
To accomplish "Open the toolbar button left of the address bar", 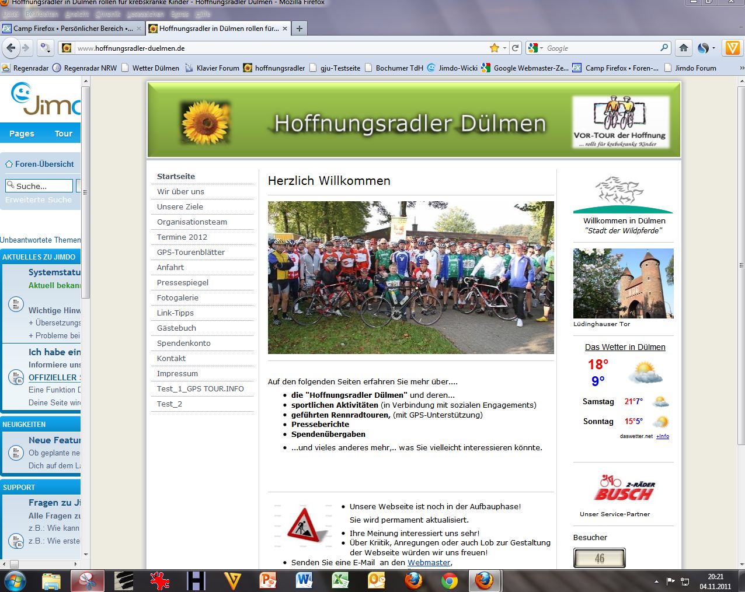I will (45, 48).
